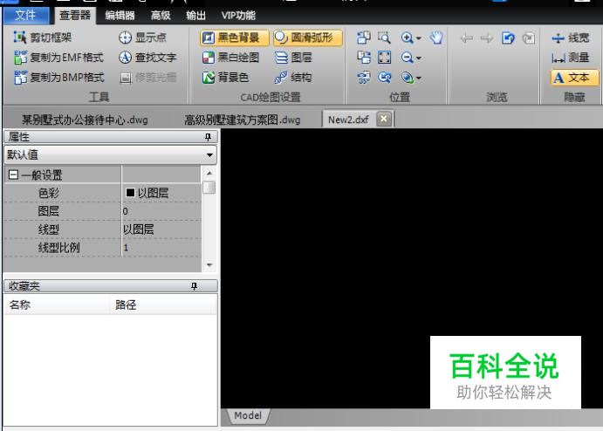
Task: Click the black 色彩 color swatch
Action: click(x=130, y=192)
